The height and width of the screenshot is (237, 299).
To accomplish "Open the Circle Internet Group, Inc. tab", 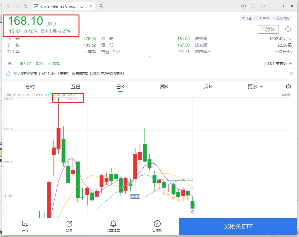I will coord(63,6).
